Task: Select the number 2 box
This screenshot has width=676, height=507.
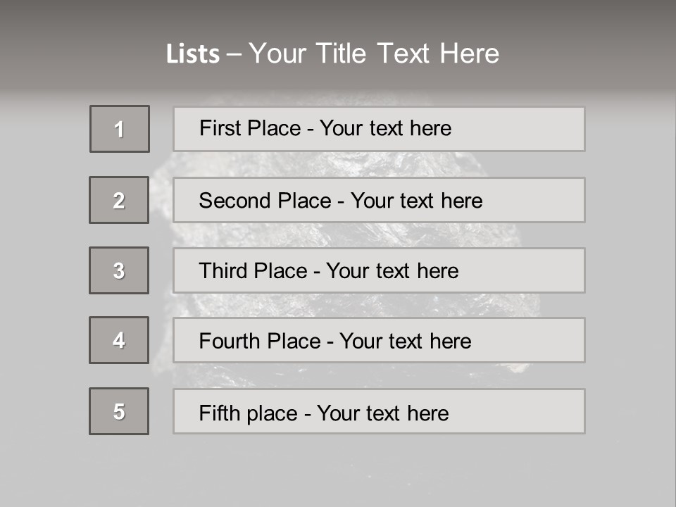Action: pos(119,200)
